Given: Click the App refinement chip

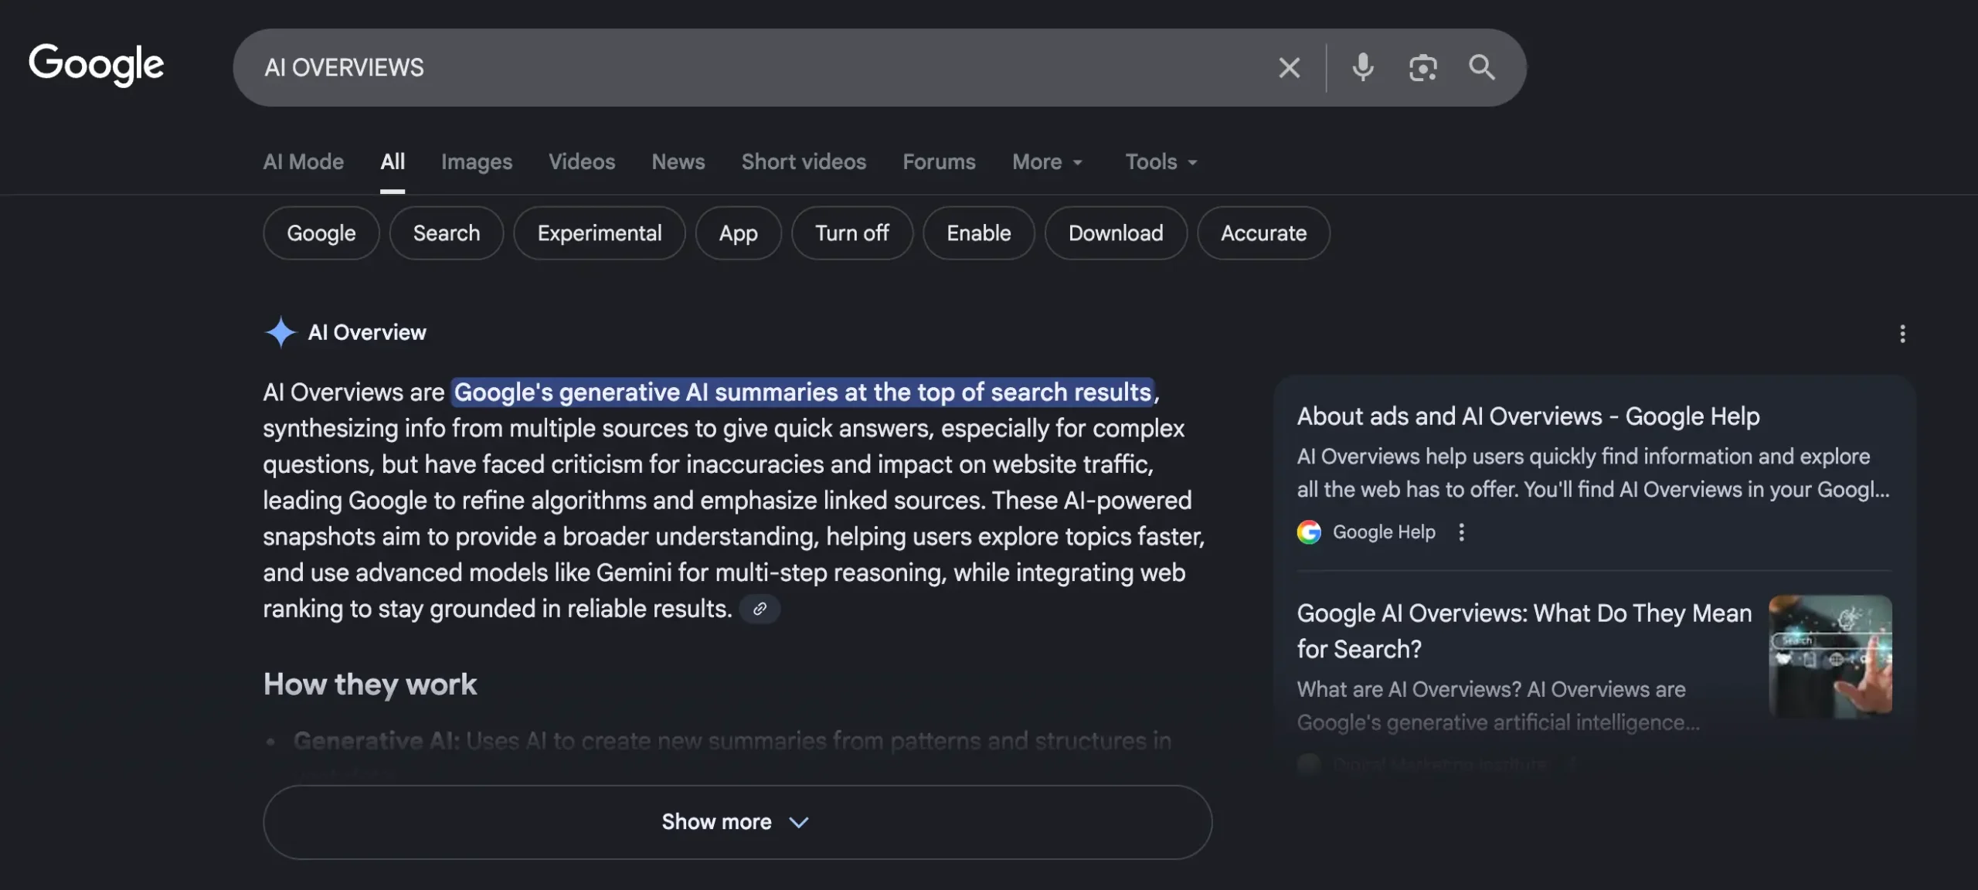Looking at the screenshot, I should click(x=738, y=233).
